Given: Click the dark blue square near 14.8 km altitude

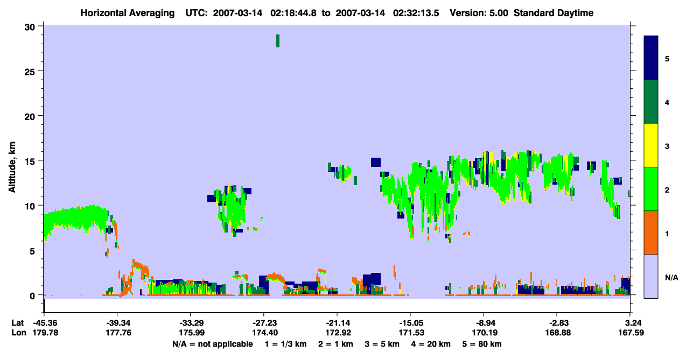Looking at the screenshot, I should pos(376,162).
